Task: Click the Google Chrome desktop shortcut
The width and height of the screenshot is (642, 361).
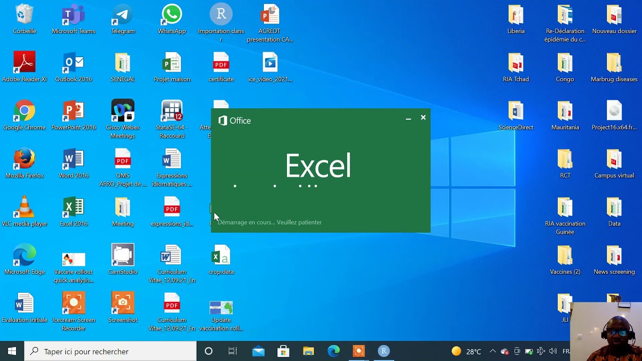Action: (x=25, y=115)
